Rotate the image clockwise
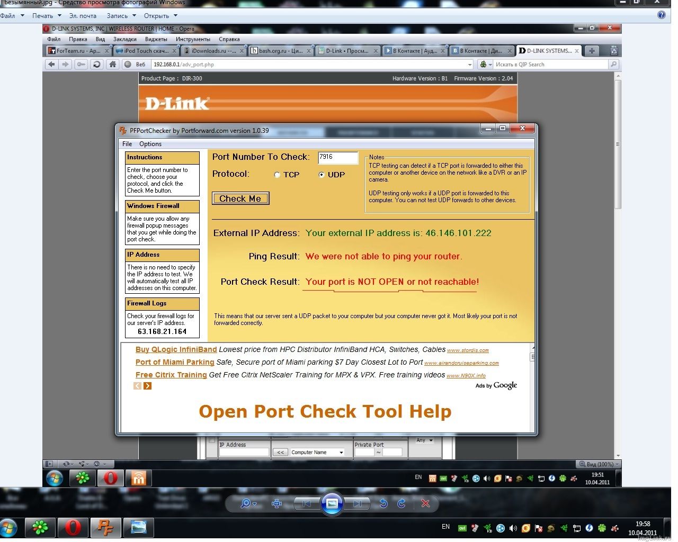The height and width of the screenshot is (542, 678). click(402, 503)
